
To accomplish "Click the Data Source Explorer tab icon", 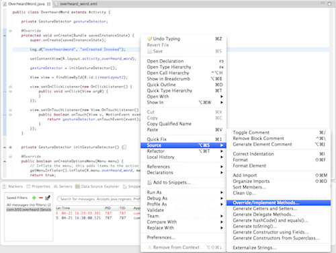I will click(x=77, y=186).
